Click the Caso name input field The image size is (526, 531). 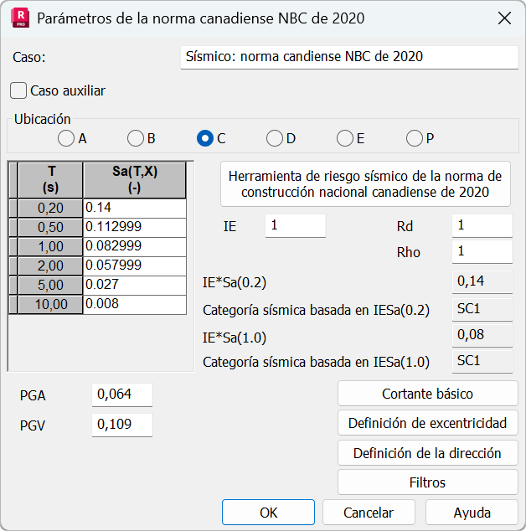pos(349,57)
